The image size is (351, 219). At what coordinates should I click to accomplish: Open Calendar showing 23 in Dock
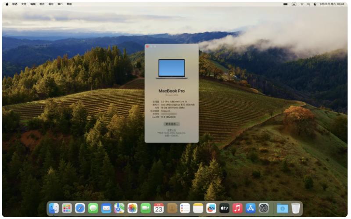point(159,209)
